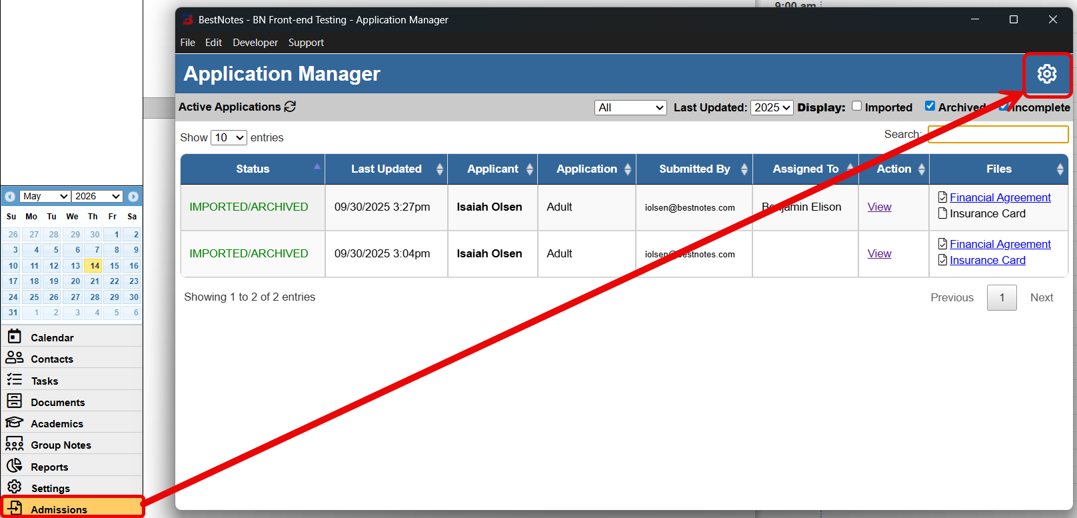
Task: Open the File menu
Action: [x=187, y=43]
